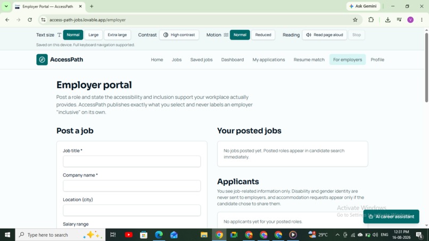Reload the page with the refresh icon

[x=30, y=20]
